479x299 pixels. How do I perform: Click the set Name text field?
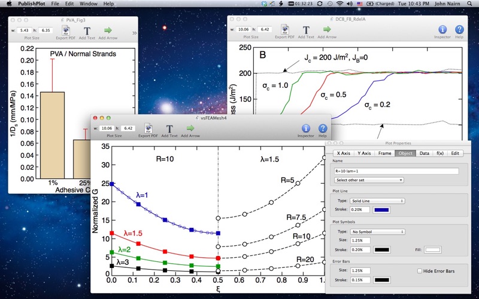[396, 171]
